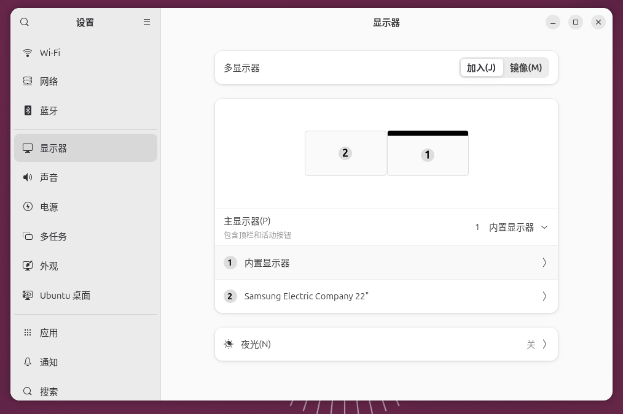The image size is (623, 414).
Task: Select display 1 in arrangement preview
Action: pyautogui.click(x=428, y=153)
